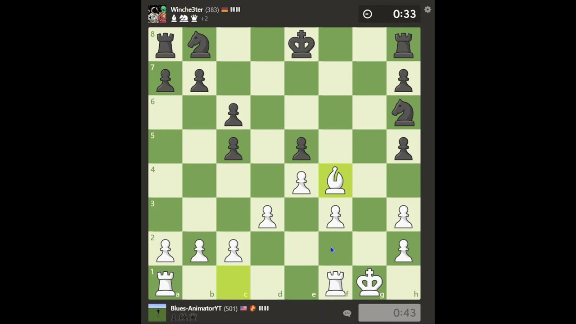576x324 pixels.
Task: Click Winche3ter's captured pieces with +2 advantage
Action: click(189, 18)
